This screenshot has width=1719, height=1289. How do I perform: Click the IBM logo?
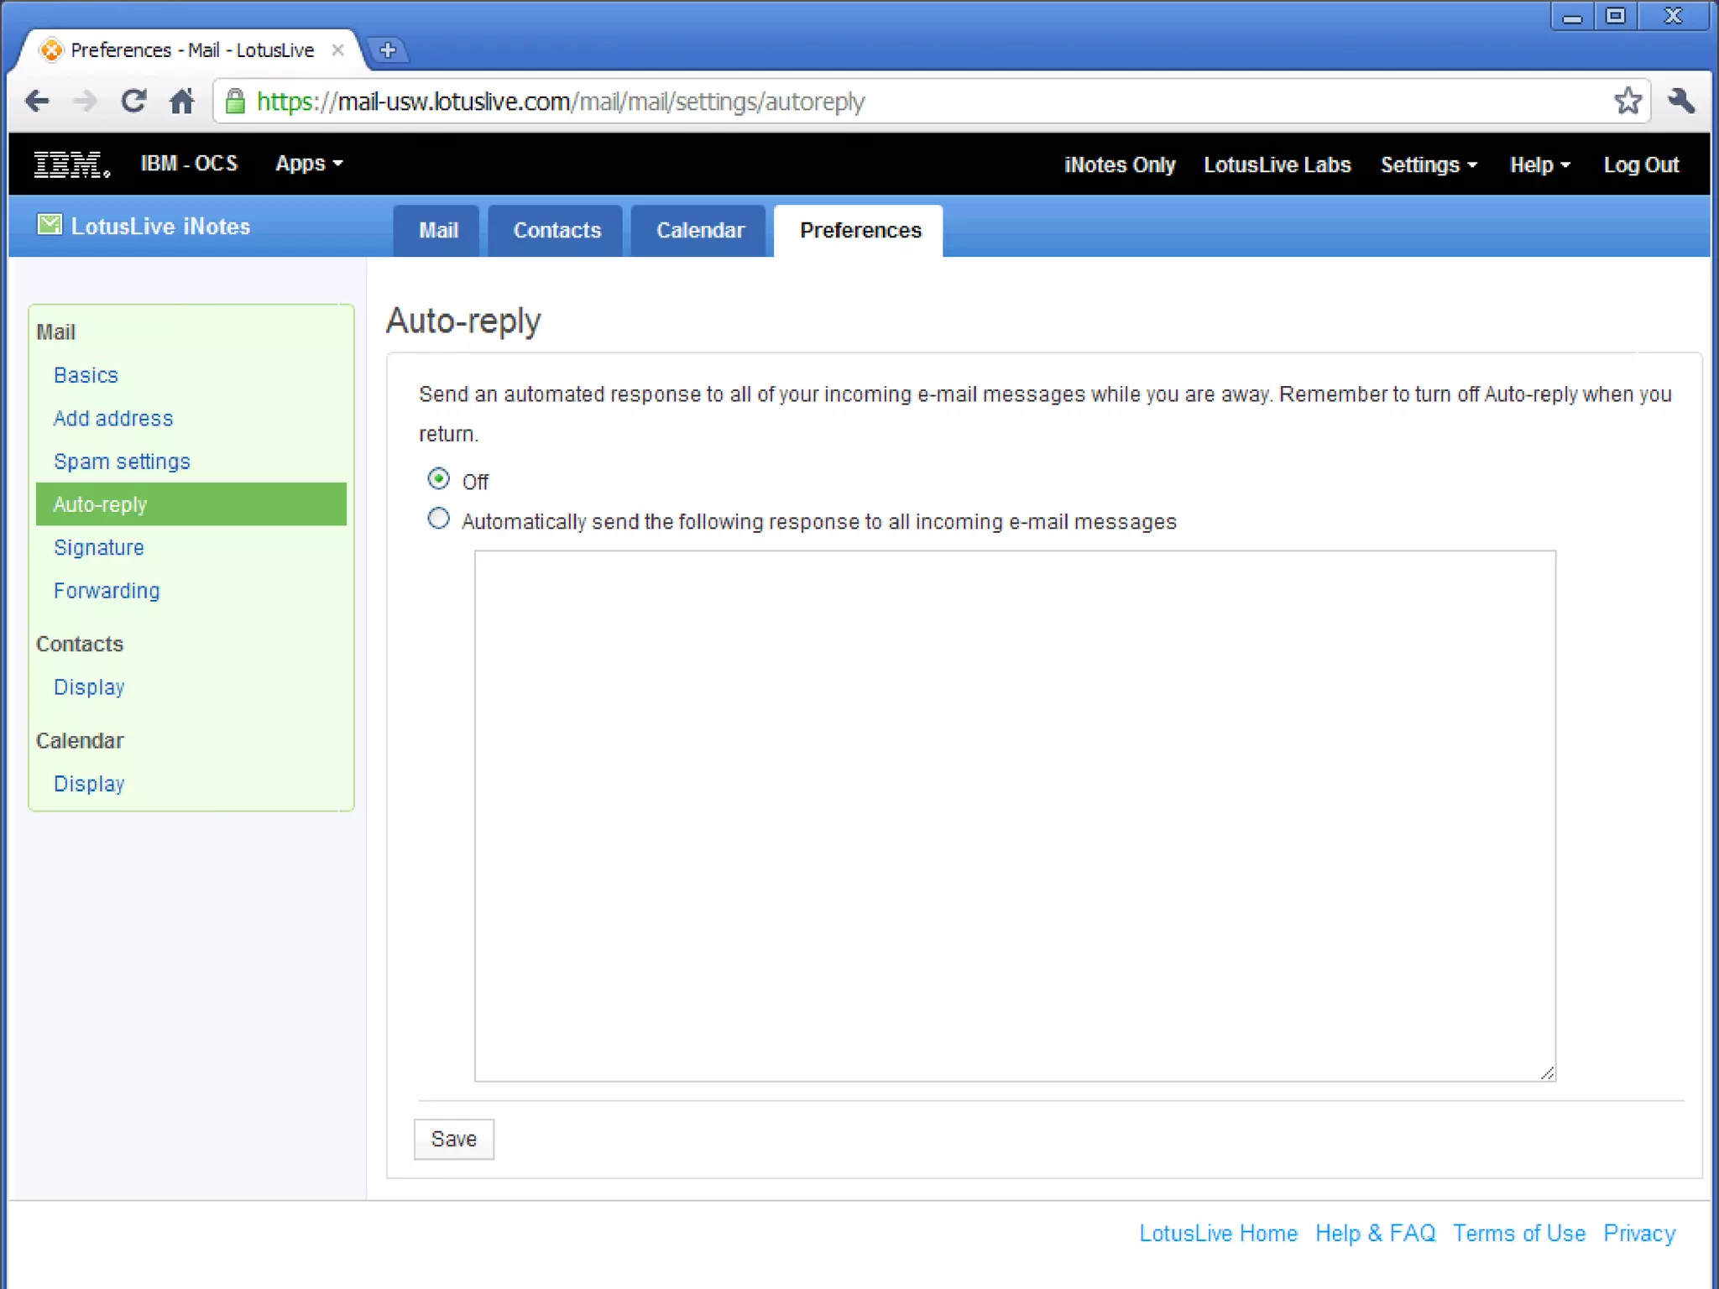tap(71, 164)
